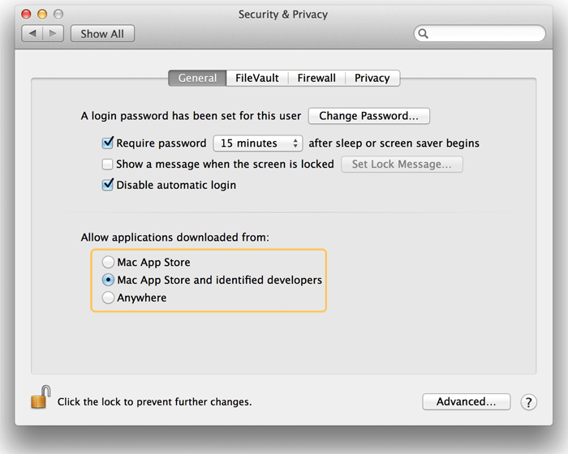Open help with the question mark button
This screenshot has width=568, height=454.
528,402
